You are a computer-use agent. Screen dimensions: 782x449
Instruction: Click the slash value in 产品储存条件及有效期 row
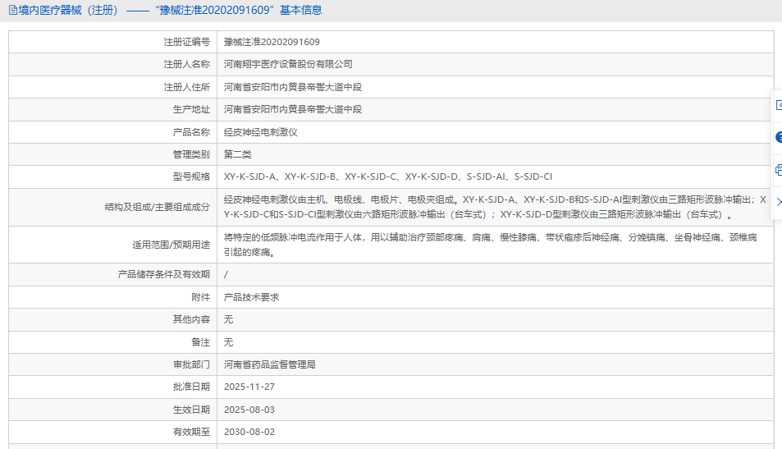pyautogui.click(x=226, y=274)
